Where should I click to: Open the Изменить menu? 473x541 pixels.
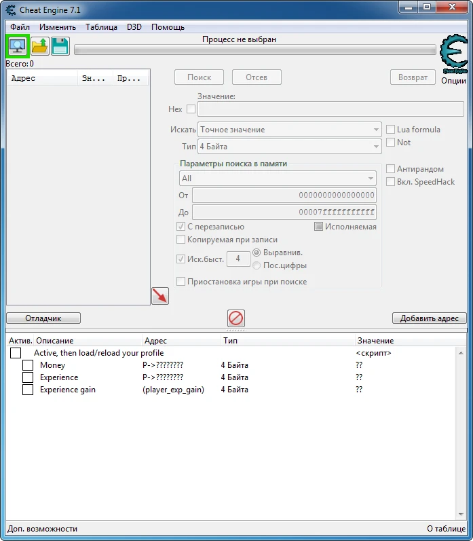click(x=57, y=27)
